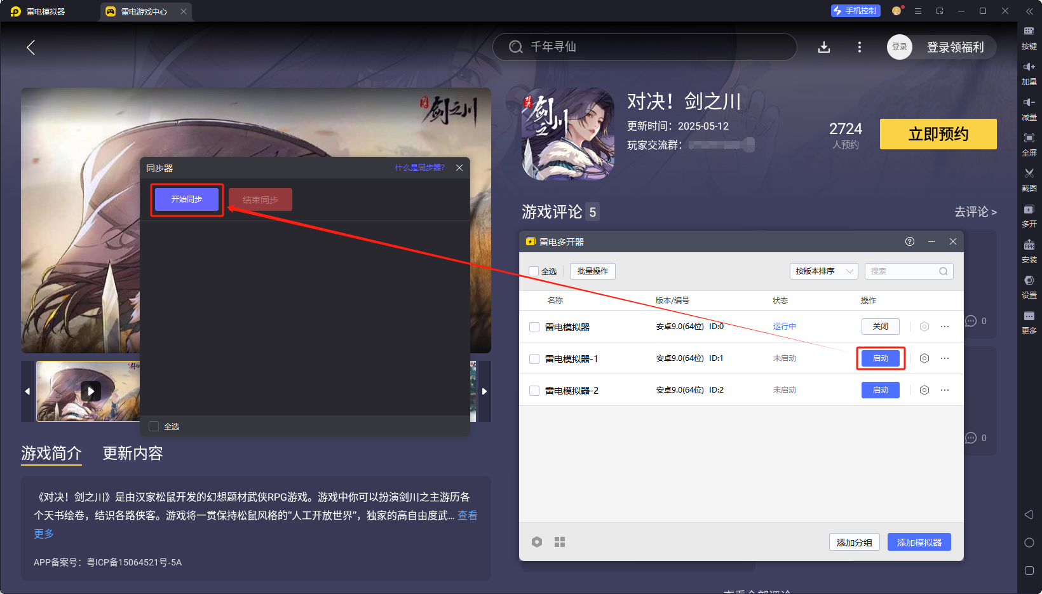Click the gallery next arrow
The image size is (1042, 594).
pyautogui.click(x=484, y=391)
